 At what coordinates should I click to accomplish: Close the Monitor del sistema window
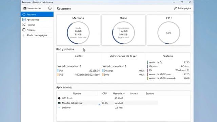tap(190, 2)
